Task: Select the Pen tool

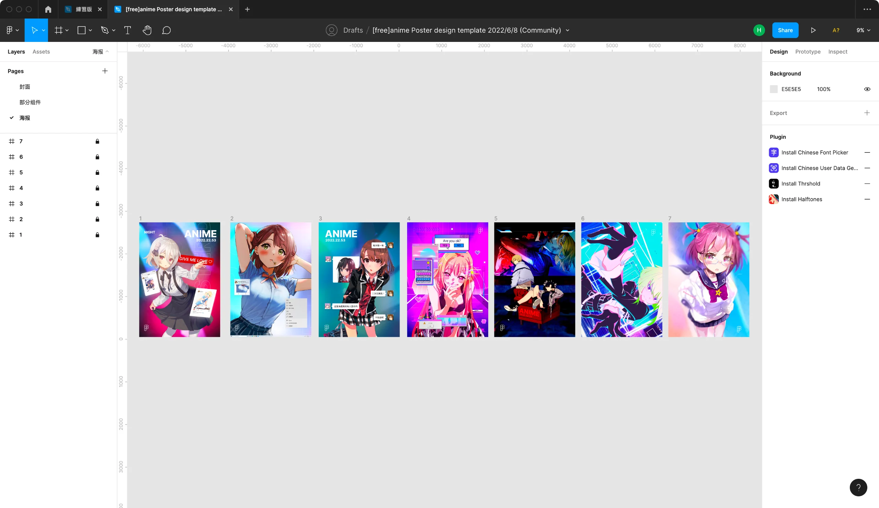Action: click(x=105, y=30)
